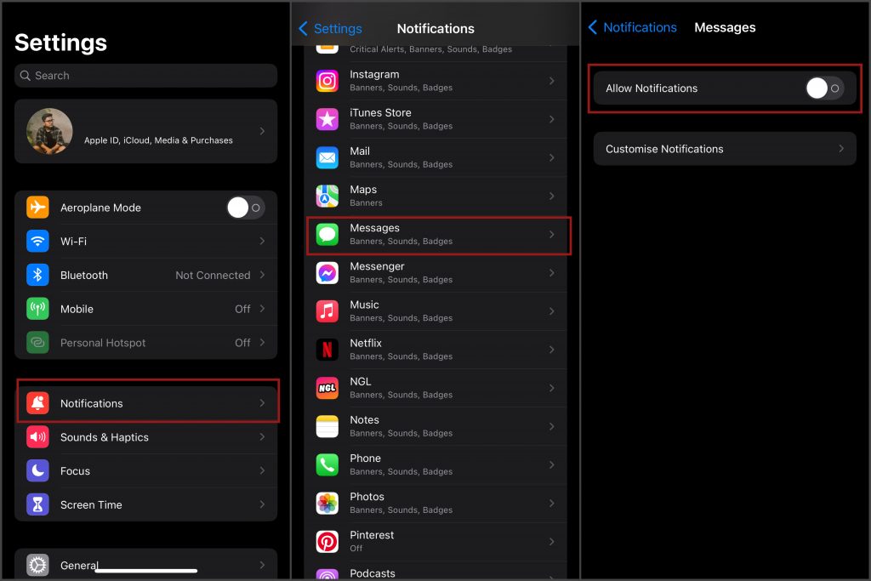
Task: Select the iTunes Store app icon
Action: tap(327, 119)
